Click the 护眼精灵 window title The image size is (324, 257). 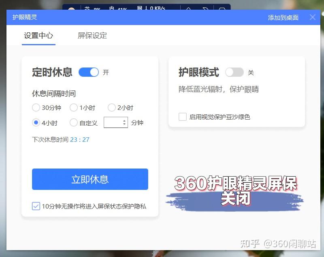pos(25,17)
